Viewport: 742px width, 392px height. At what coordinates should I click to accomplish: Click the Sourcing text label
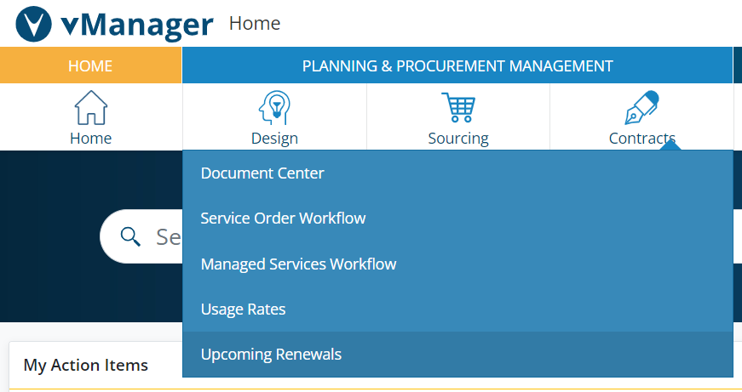(x=457, y=139)
